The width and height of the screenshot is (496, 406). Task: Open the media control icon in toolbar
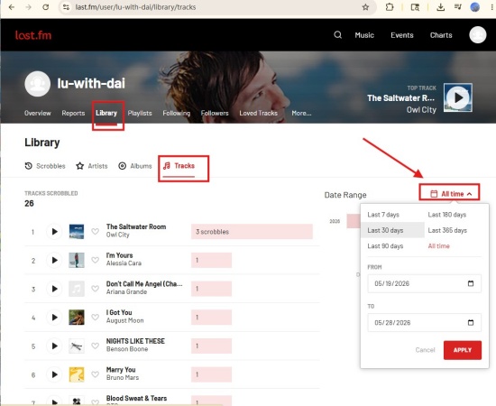[x=457, y=7]
